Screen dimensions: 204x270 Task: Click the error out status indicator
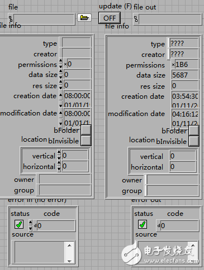143,224
